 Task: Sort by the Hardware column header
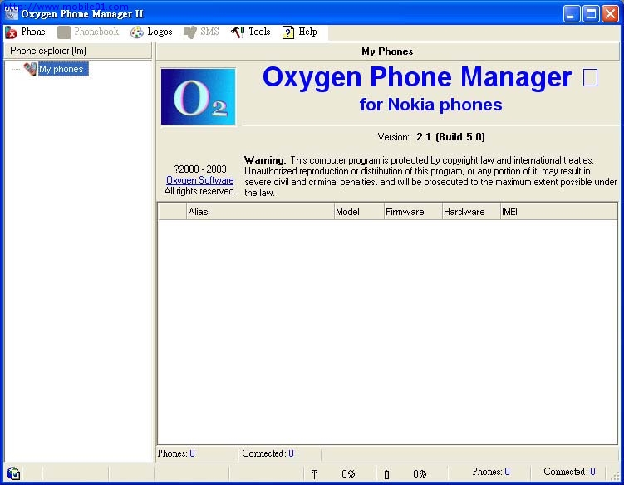pyautogui.click(x=471, y=212)
